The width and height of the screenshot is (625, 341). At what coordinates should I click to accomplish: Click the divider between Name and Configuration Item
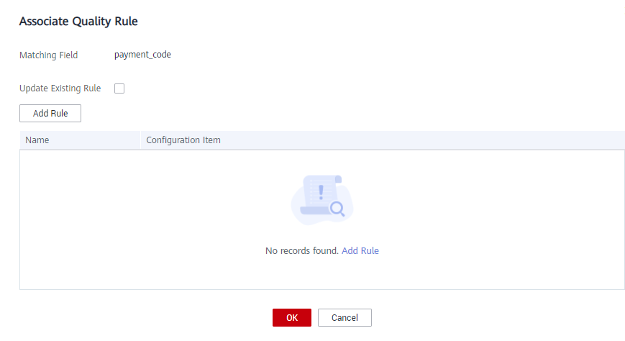click(x=140, y=140)
